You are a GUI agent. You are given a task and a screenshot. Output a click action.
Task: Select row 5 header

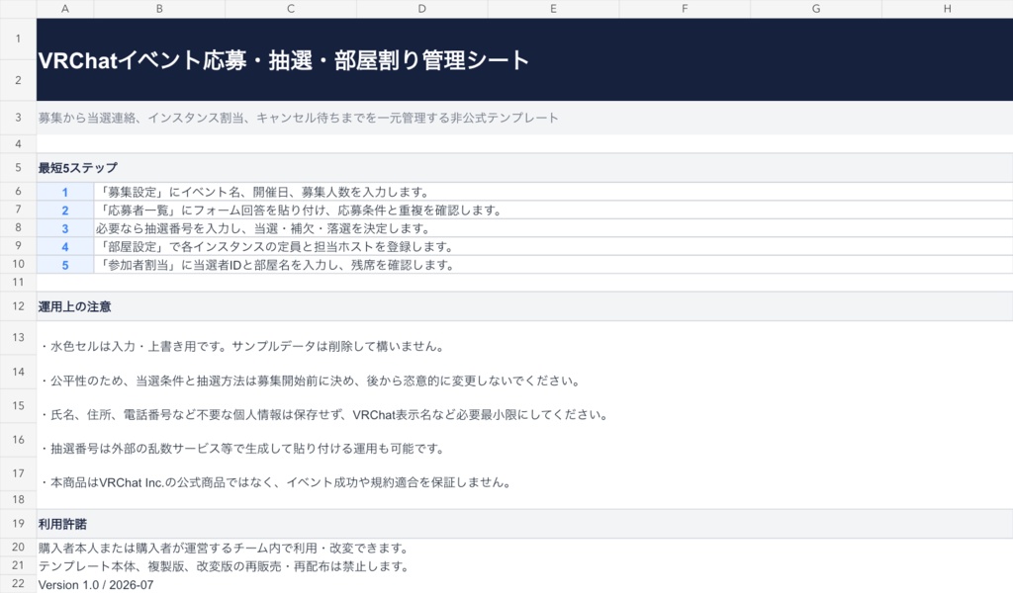pyautogui.click(x=18, y=168)
